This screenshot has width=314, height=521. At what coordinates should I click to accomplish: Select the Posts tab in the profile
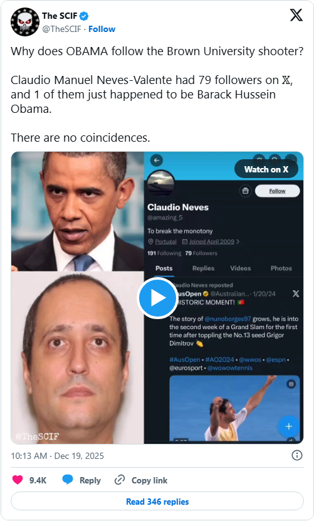coord(164,268)
